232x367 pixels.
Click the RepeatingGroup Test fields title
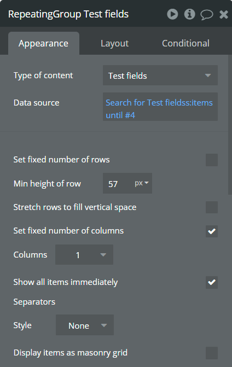[68, 14]
